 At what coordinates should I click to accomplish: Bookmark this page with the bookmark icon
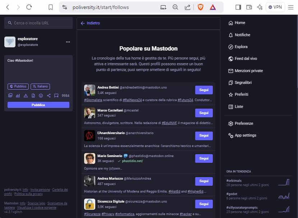pyautogui.click(x=51, y=7)
